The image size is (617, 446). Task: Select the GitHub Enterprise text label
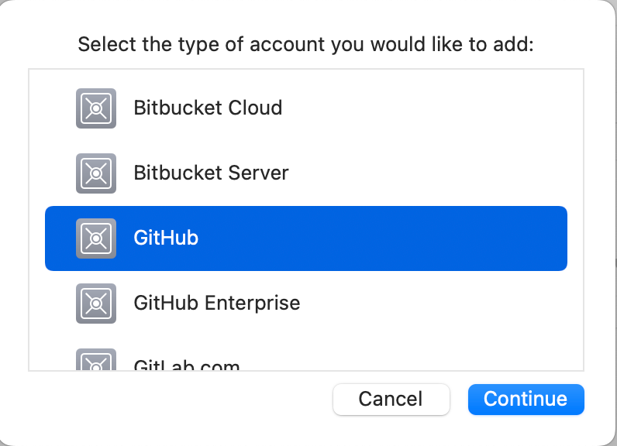click(217, 303)
